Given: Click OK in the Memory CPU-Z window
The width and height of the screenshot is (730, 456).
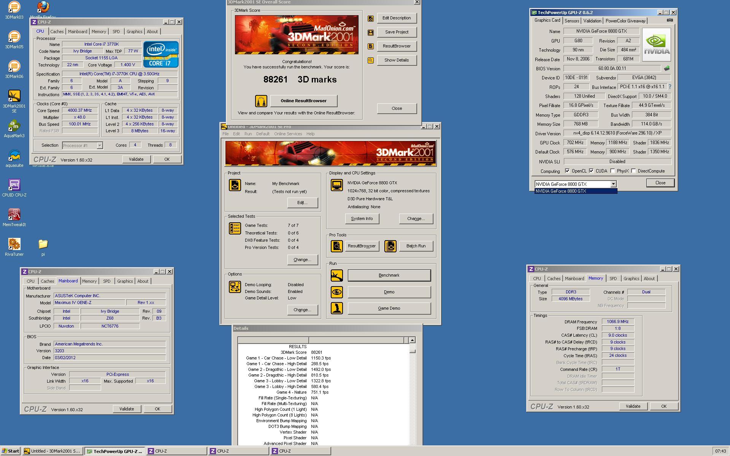Looking at the screenshot, I should (663, 406).
